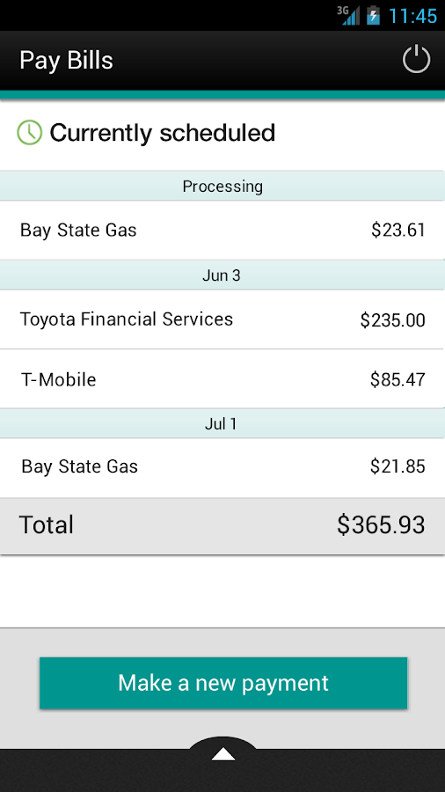
Task: Tap the Processing section header
Action: pos(222,187)
